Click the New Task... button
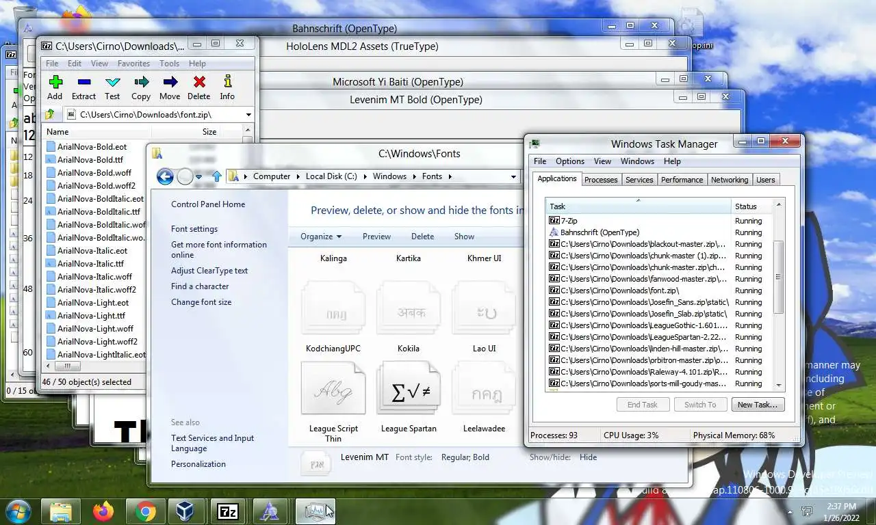Viewport: 876px width, 525px height. pyautogui.click(x=757, y=405)
